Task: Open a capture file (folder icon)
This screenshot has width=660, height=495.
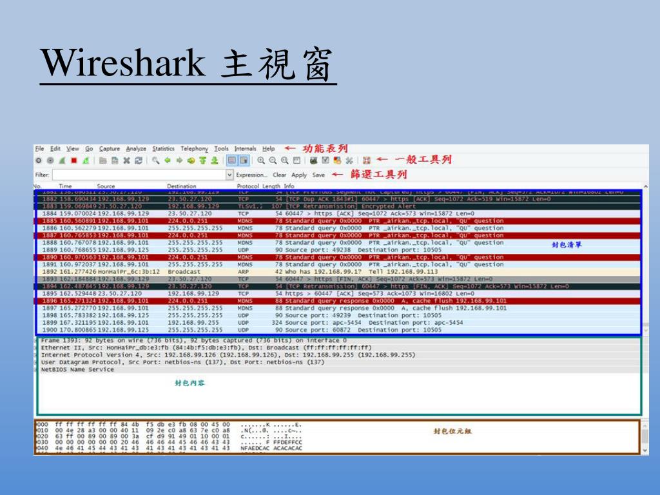Action: coord(102,160)
